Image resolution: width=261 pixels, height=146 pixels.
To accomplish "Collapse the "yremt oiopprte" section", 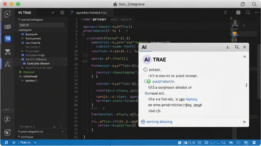I will (x=19, y=132).
